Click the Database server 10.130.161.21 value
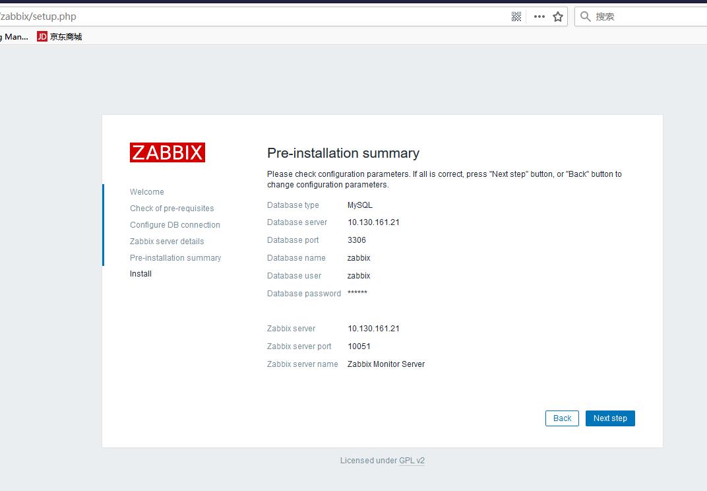This screenshot has width=707, height=491. [x=373, y=222]
